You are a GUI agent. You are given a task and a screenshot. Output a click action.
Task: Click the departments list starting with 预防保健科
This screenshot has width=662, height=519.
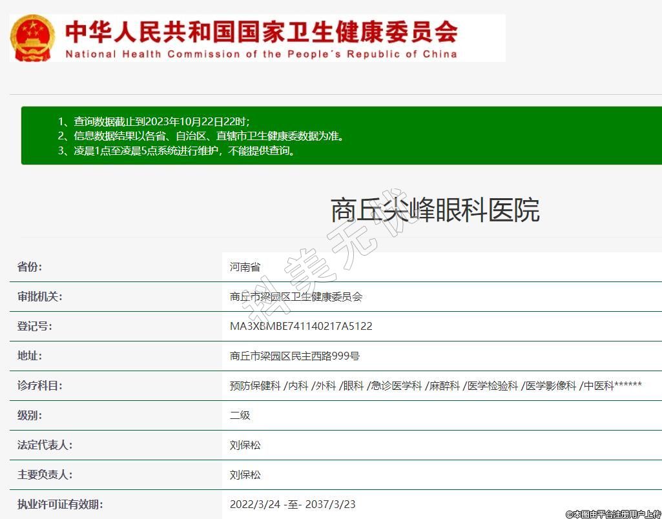click(x=435, y=385)
